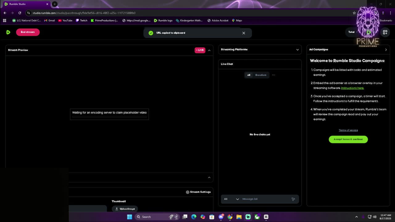Collapse the Stream Preview panel chevron

[x=209, y=50]
